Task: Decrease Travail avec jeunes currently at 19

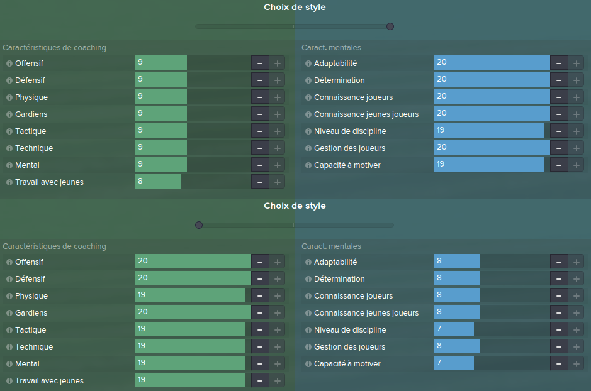Action: [260, 380]
